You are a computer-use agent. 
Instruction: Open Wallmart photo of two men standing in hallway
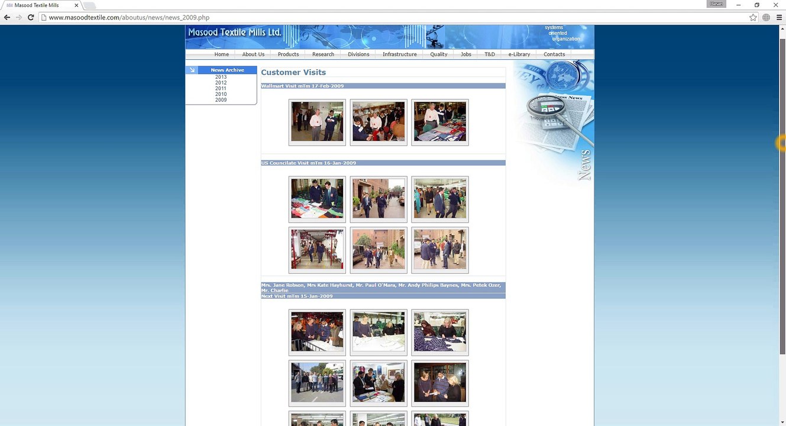(317, 122)
